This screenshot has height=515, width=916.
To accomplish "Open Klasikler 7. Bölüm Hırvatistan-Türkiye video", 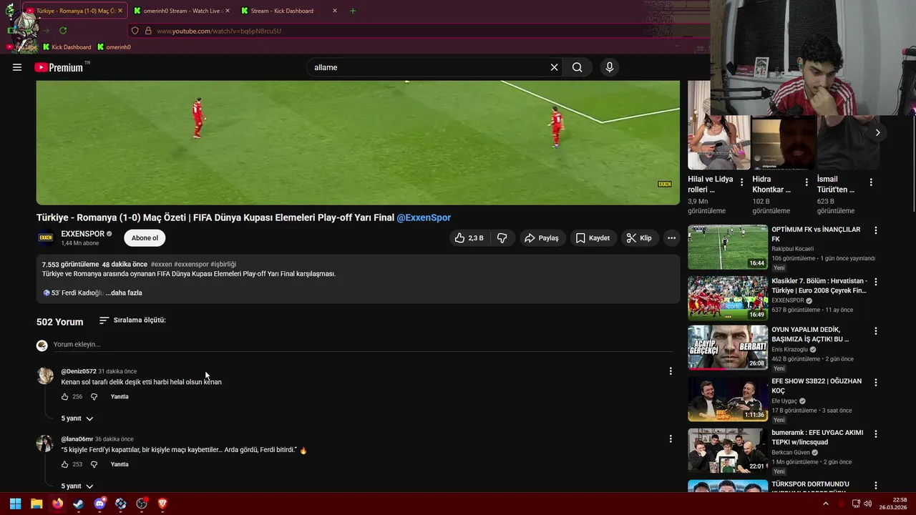I will click(x=727, y=298).
